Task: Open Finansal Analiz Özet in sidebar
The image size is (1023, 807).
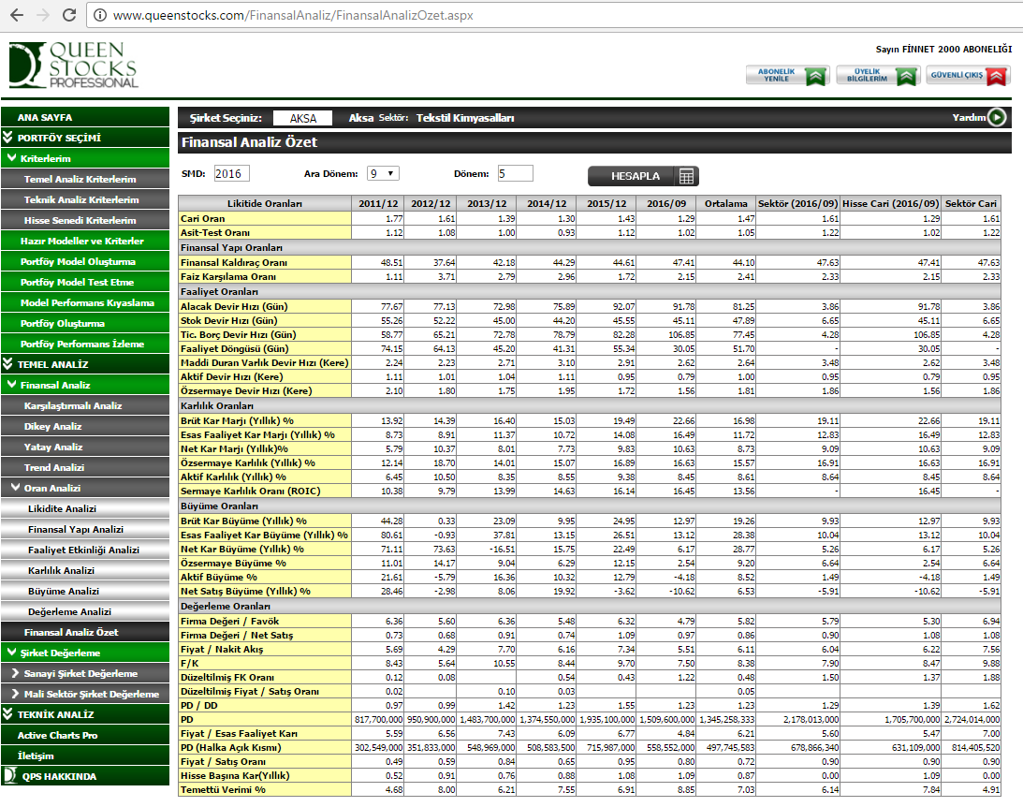Action: click(85, 632)
